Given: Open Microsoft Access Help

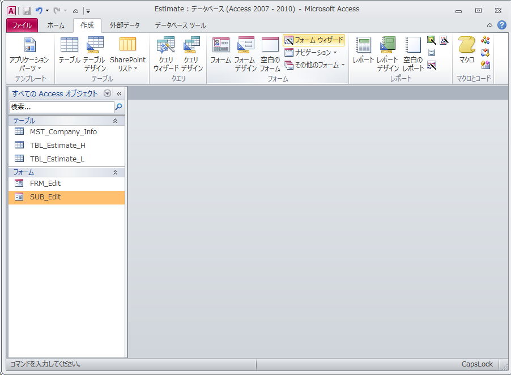Looking at the screenshot, I should pos(502,25).
